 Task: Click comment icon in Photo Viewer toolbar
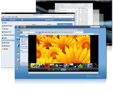click(x=53, y=70)
